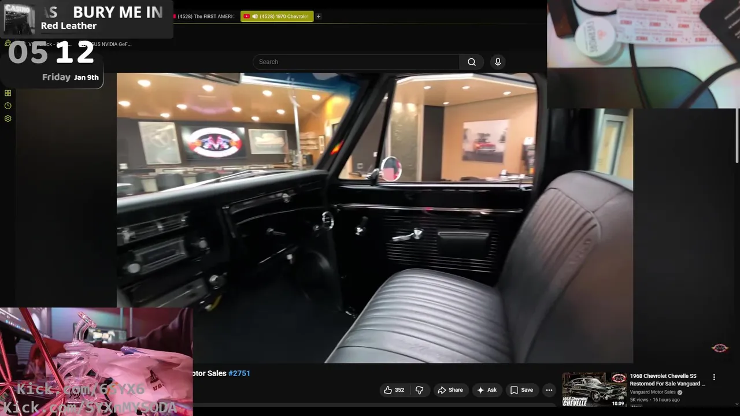The height and width of the screenshot is (416, 740).
Task: Focus the YouTube Search field
Action: coord(356,62)
